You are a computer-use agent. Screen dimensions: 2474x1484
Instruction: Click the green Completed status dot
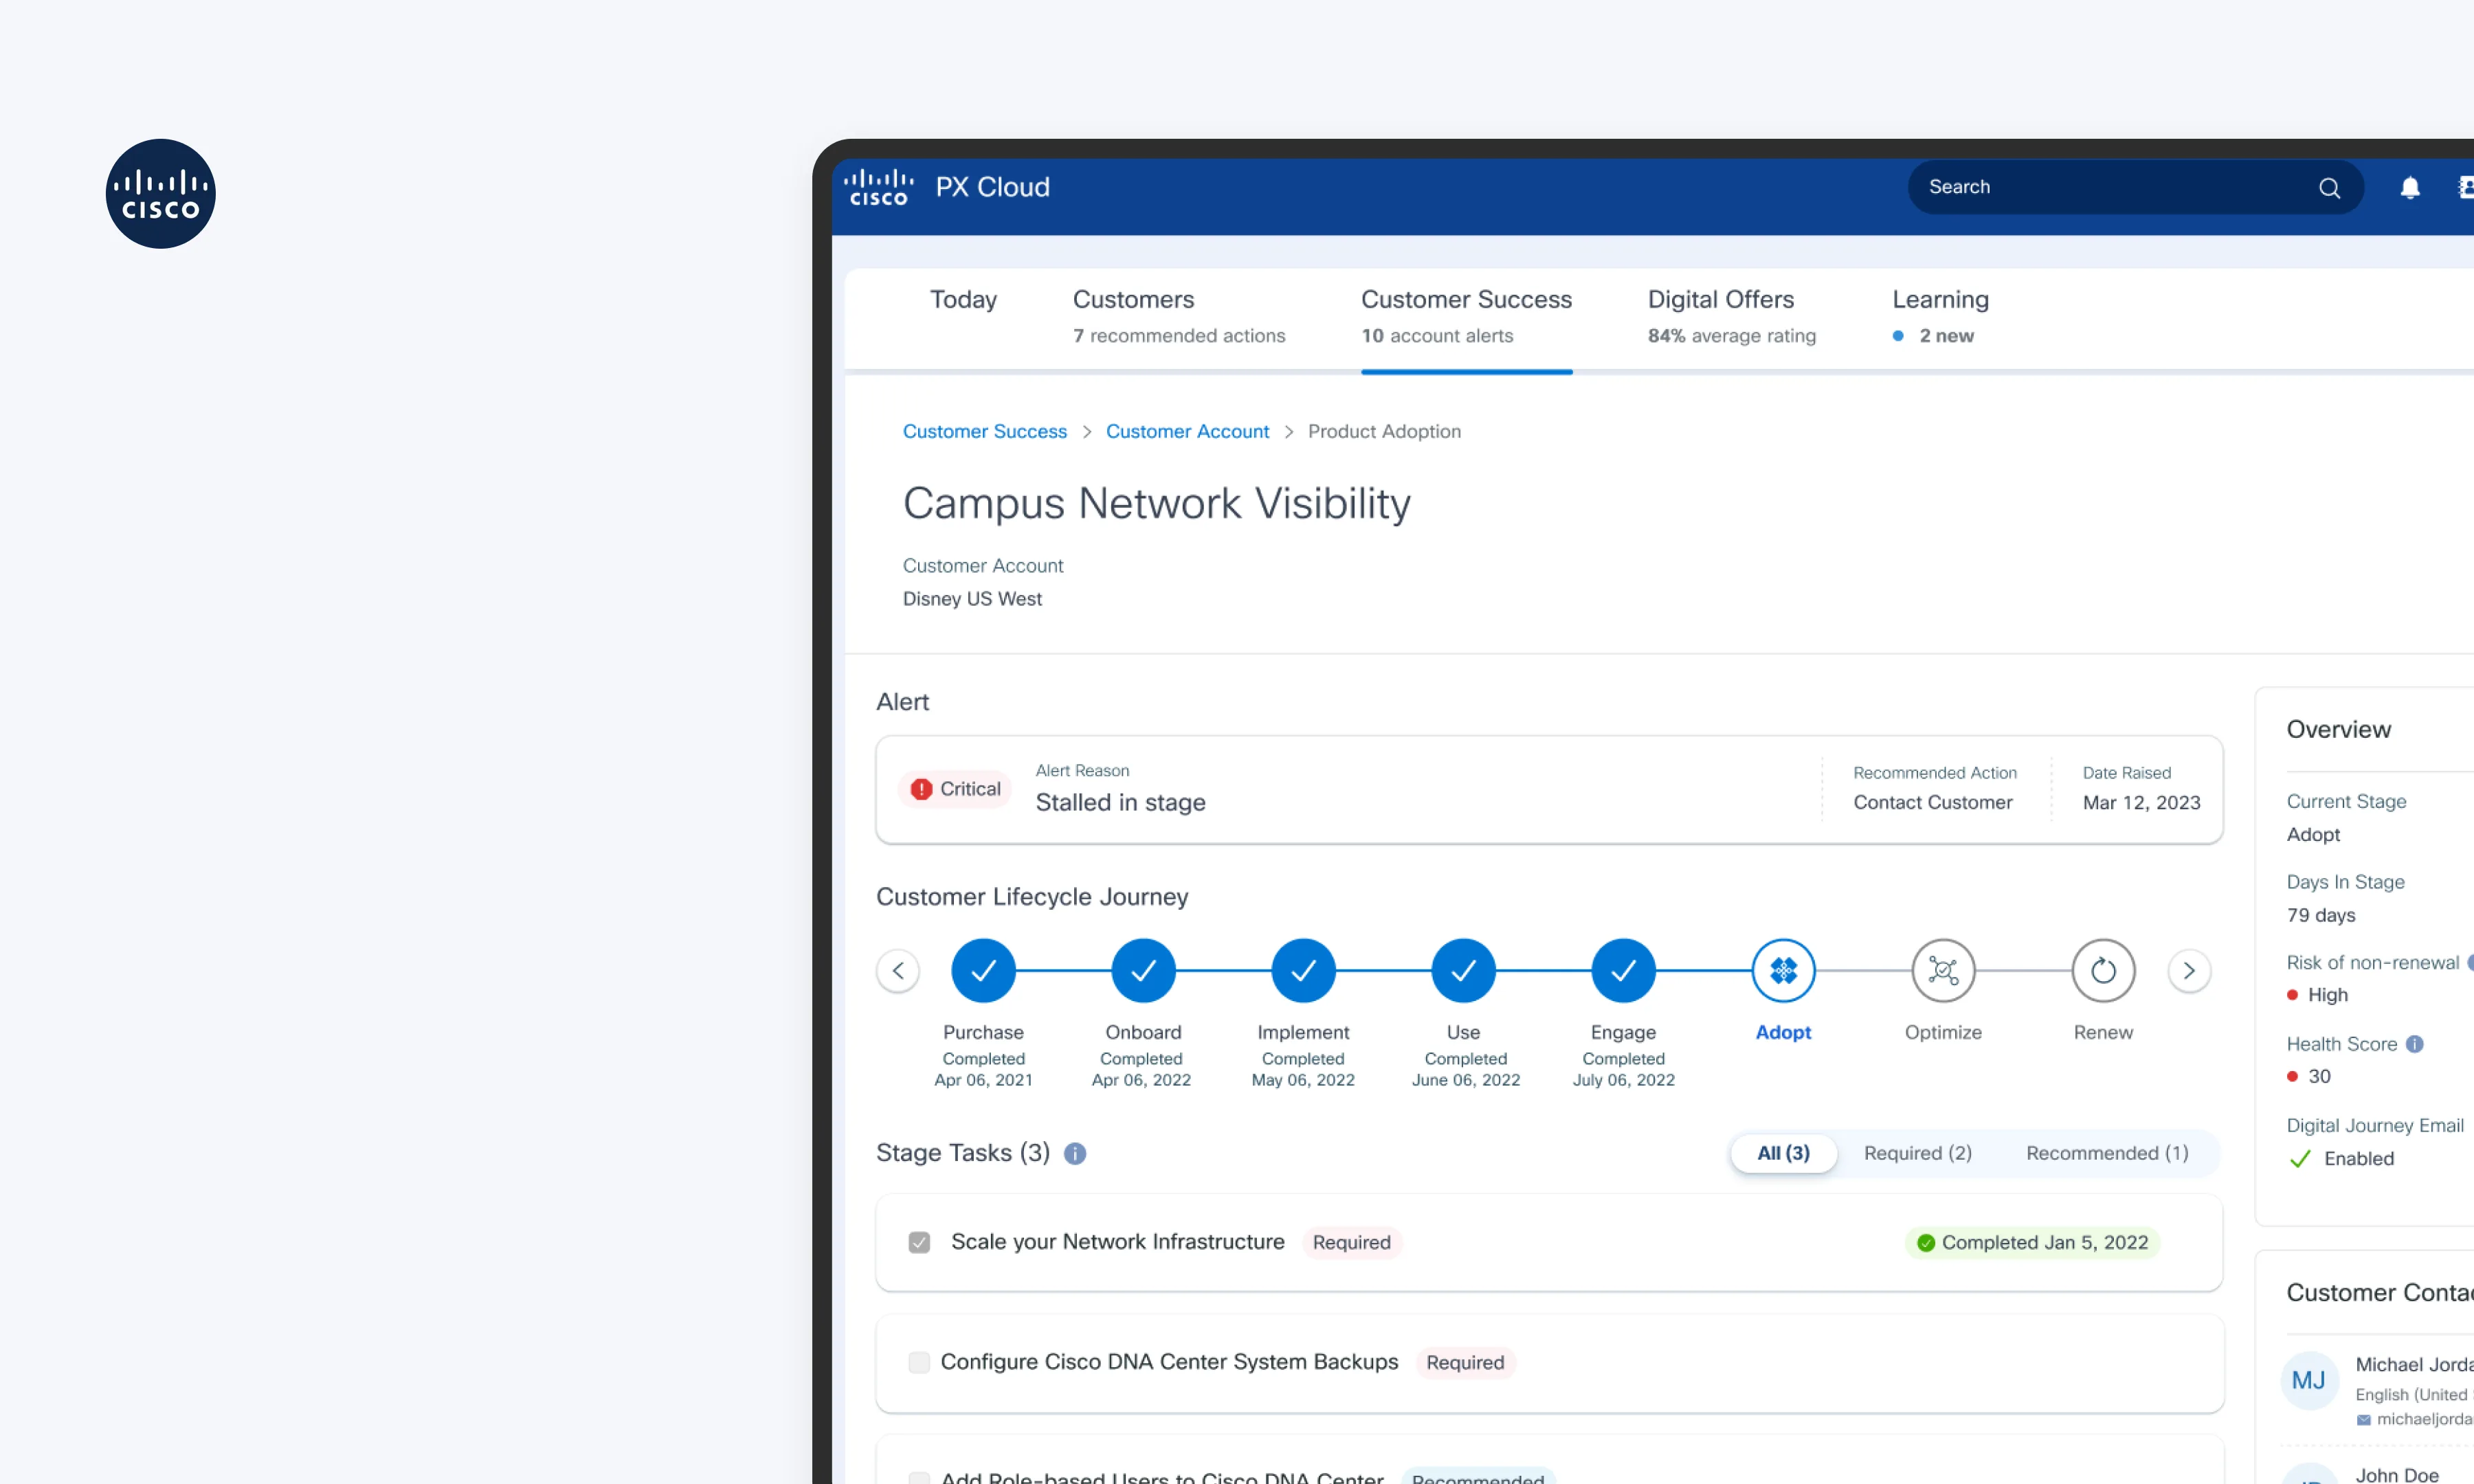click(1925, 1243)
